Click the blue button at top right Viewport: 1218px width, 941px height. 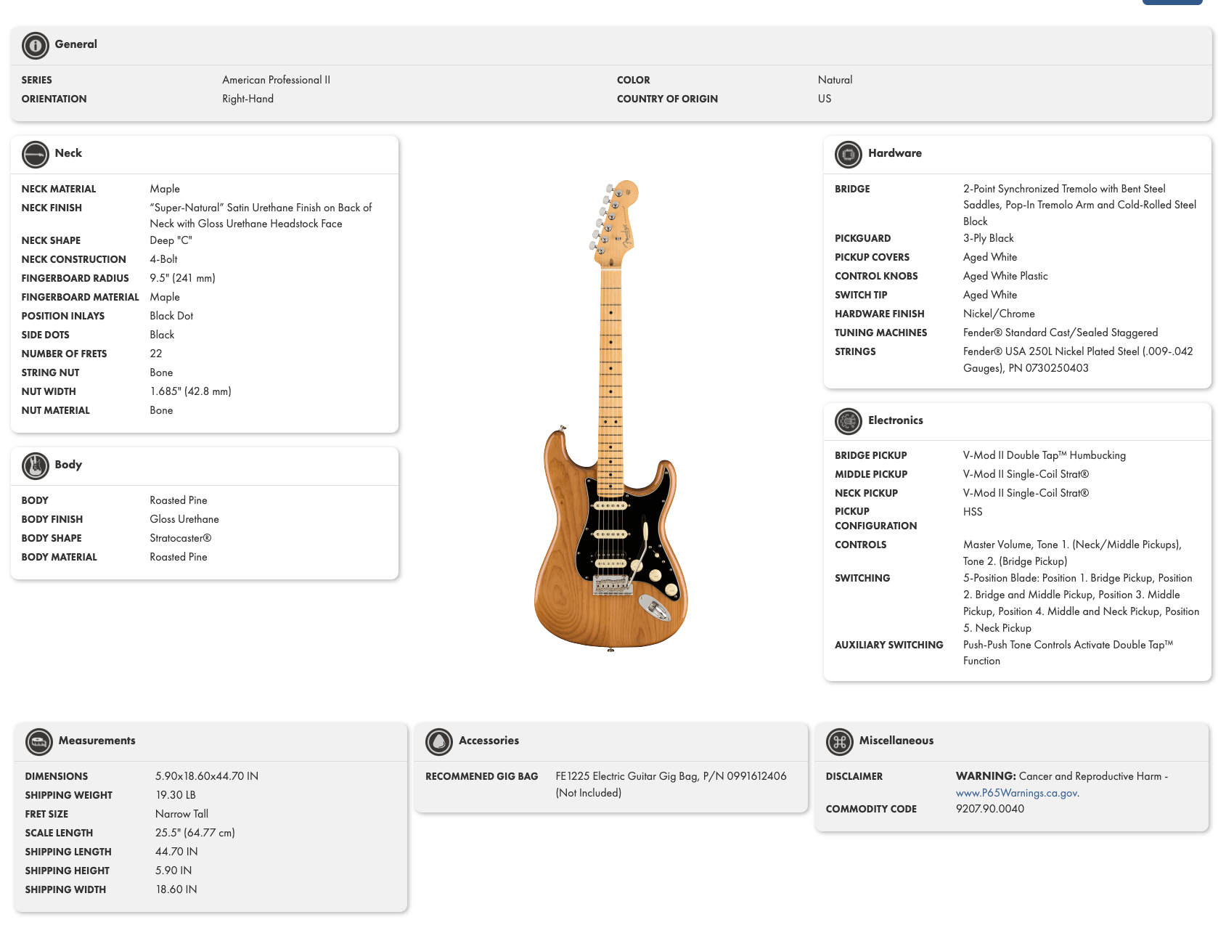[x=1172, y=2]
